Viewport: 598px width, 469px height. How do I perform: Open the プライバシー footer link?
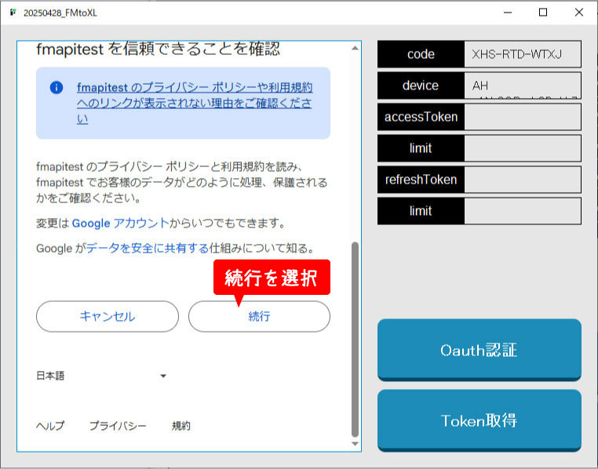tap(118, 426)
